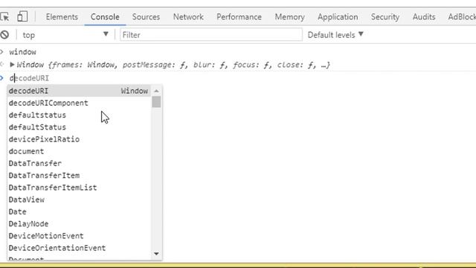
Task: Open the AdBlock tab
Action: 462,16
